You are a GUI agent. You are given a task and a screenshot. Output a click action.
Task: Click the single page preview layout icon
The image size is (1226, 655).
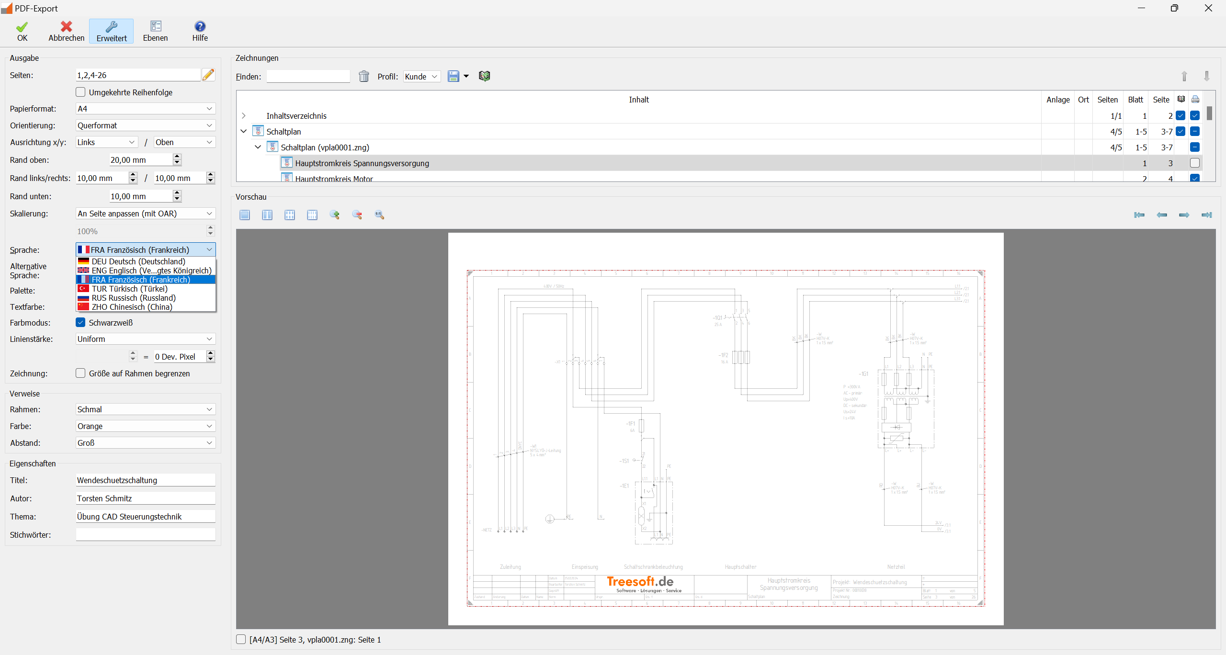pyautogui.click(x=245, y=215)
